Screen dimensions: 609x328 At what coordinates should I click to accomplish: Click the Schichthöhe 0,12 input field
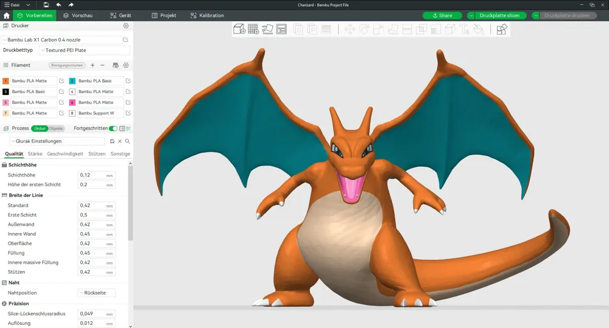96,175
